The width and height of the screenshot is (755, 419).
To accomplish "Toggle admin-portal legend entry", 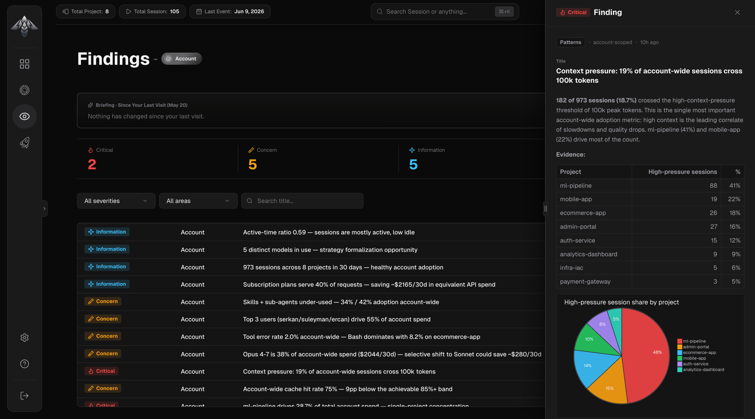I will (x=693, y=347).
